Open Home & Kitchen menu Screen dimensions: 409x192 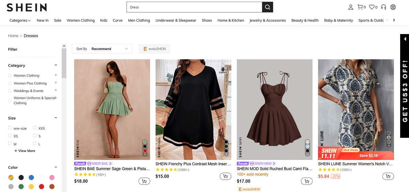pos(231,20)
